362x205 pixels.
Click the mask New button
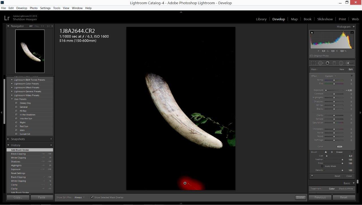tap(342, 69)
